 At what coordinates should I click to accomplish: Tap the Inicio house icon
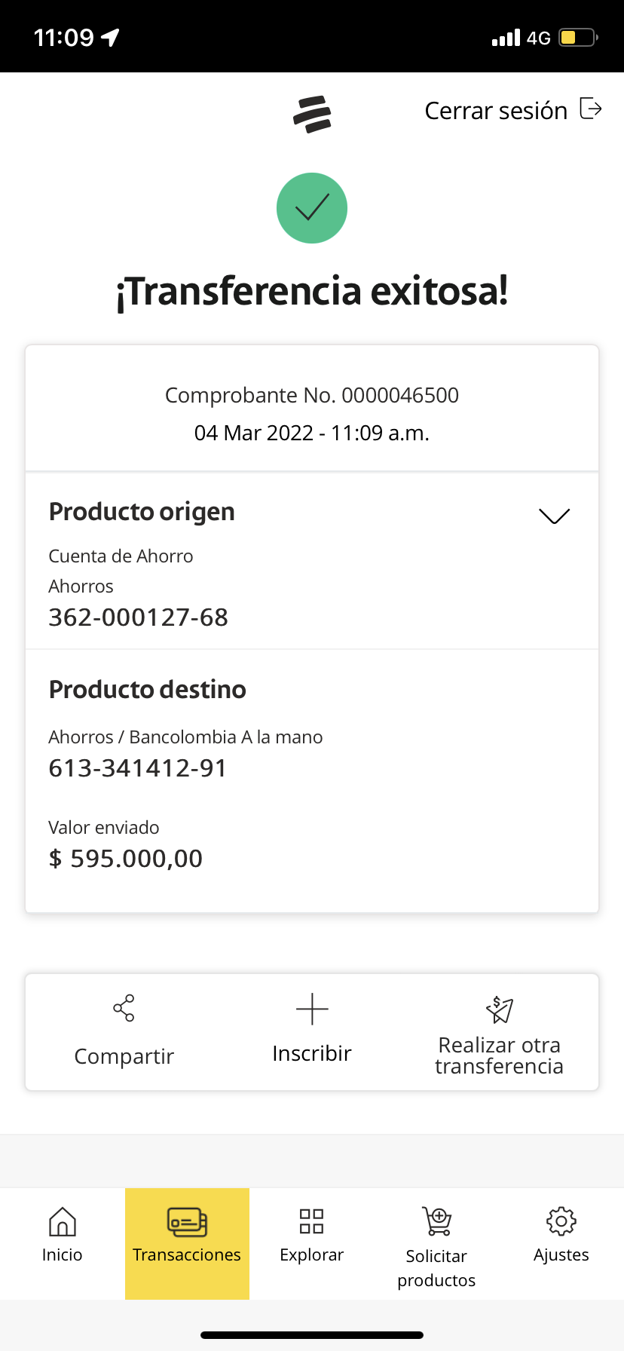pyautogui.click(x=62, y=1221)
